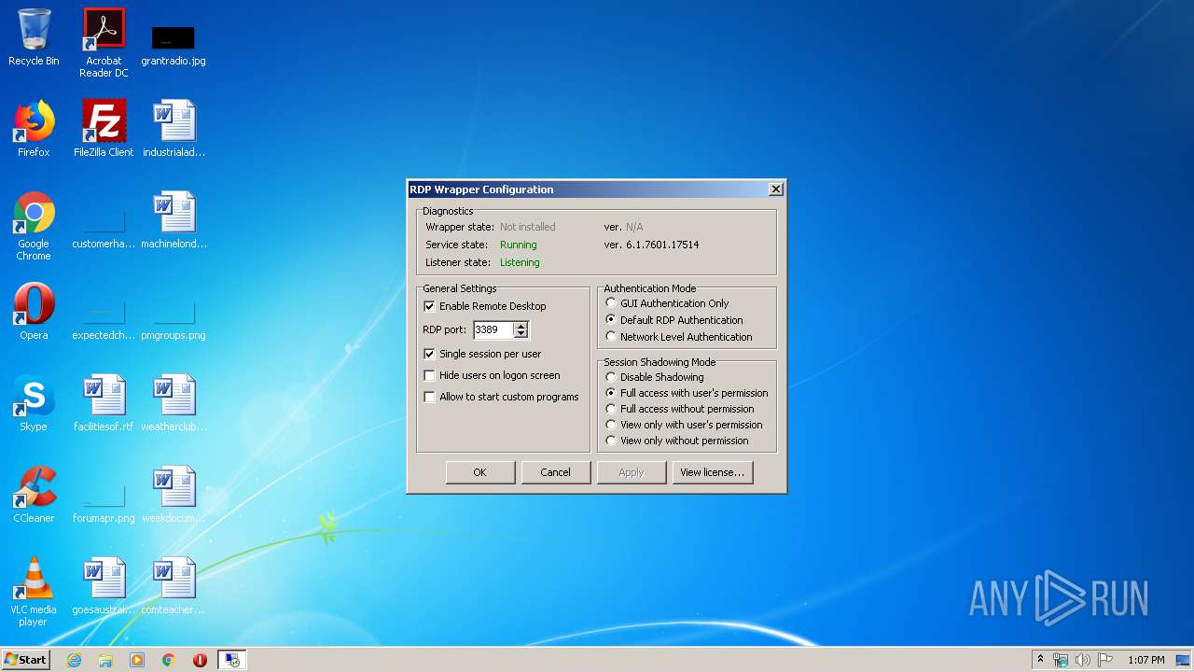Viewport: 1194px width, 672px height.
Task: Open the Start menu
Action: click(25, 660)
